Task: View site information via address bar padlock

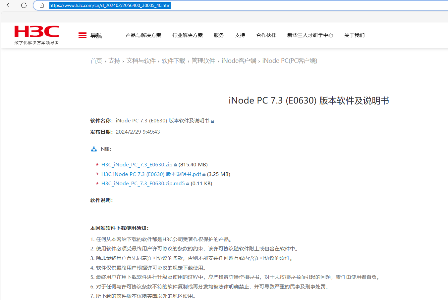Action: click(42, 5)
